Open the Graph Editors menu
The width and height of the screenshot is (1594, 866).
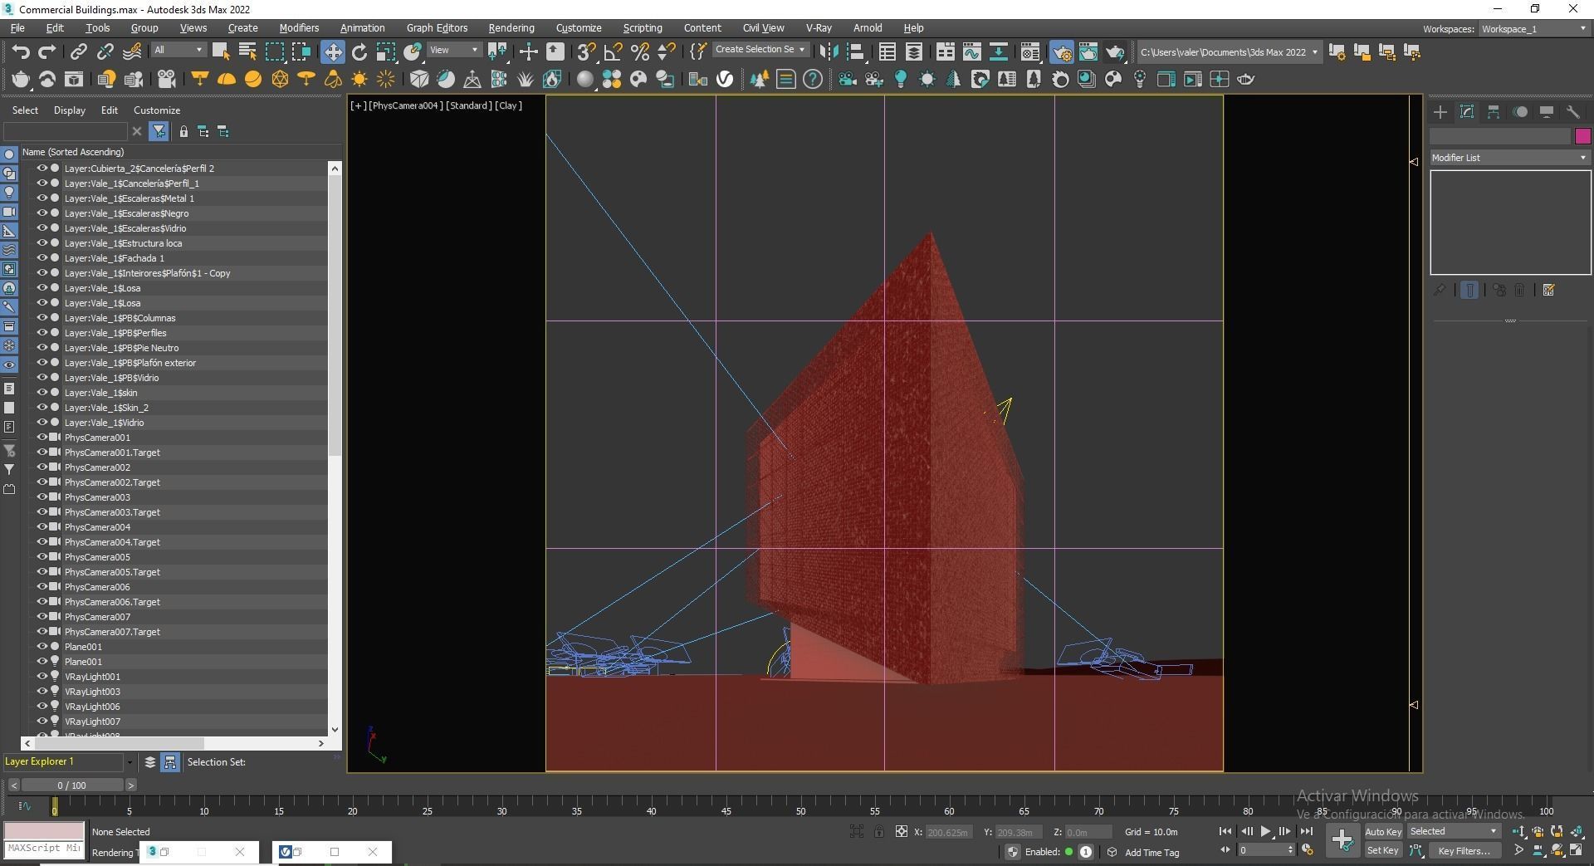pos(437,27)
